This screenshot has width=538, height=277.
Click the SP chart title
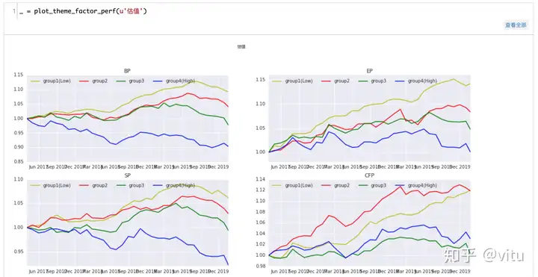pos(127,175)
